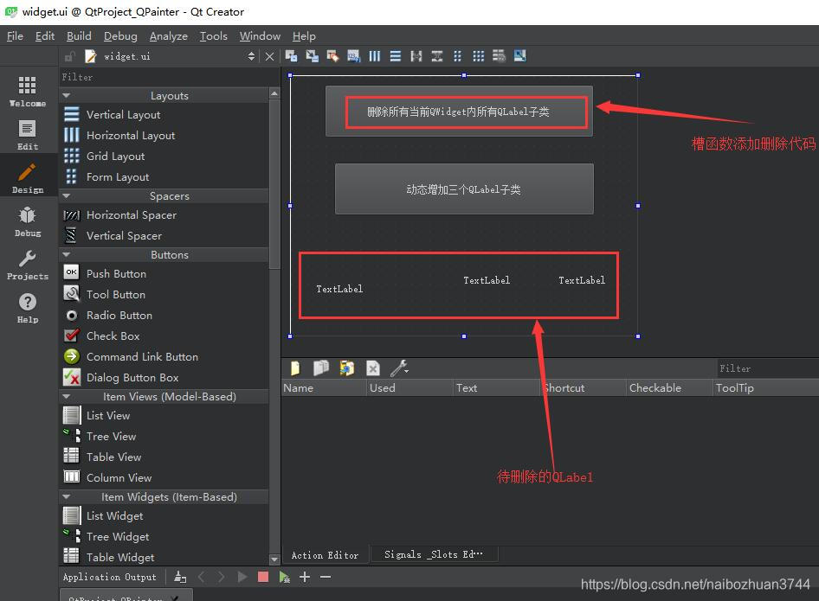This screenshot has height=601, width=819.
Task: Create New action in Action Editor
Action: (295, 368)
